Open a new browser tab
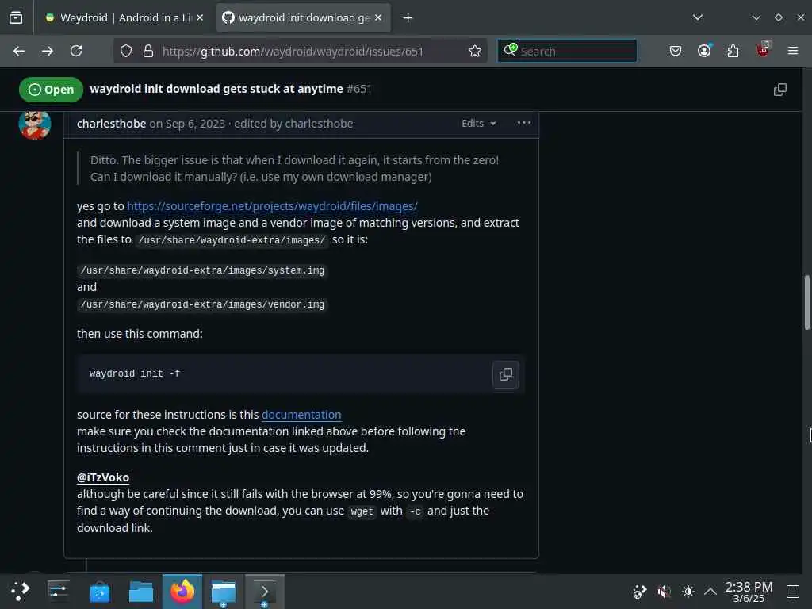The height and width of the screenshot is (609, 812). point(408,18)
